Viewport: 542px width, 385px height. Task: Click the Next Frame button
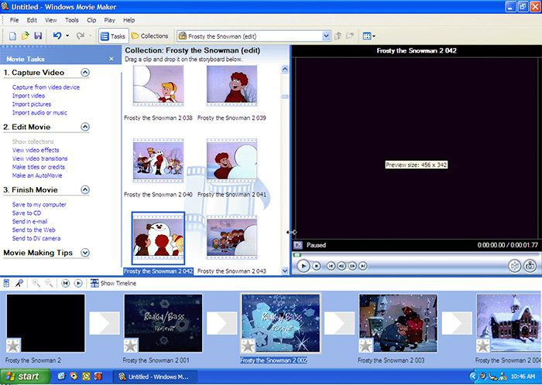352,266
